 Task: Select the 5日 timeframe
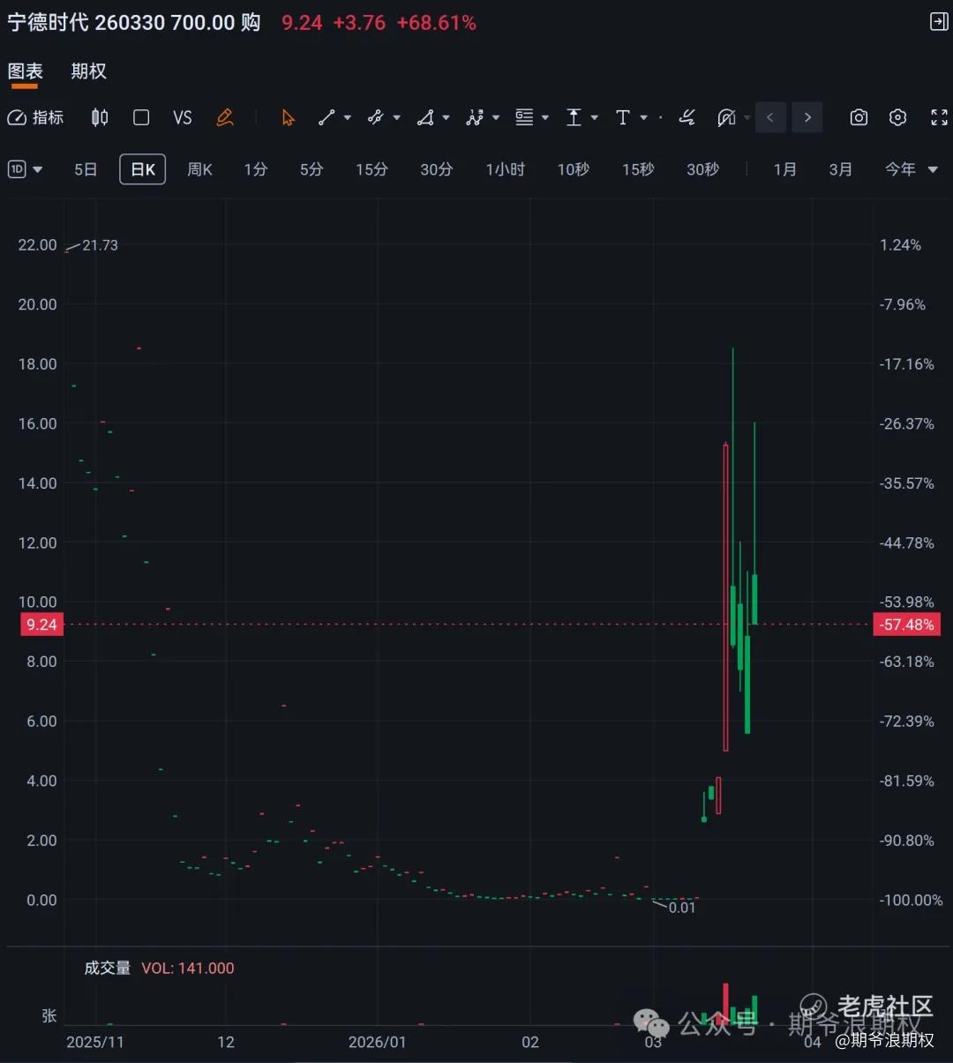click(x=86, y=169)
